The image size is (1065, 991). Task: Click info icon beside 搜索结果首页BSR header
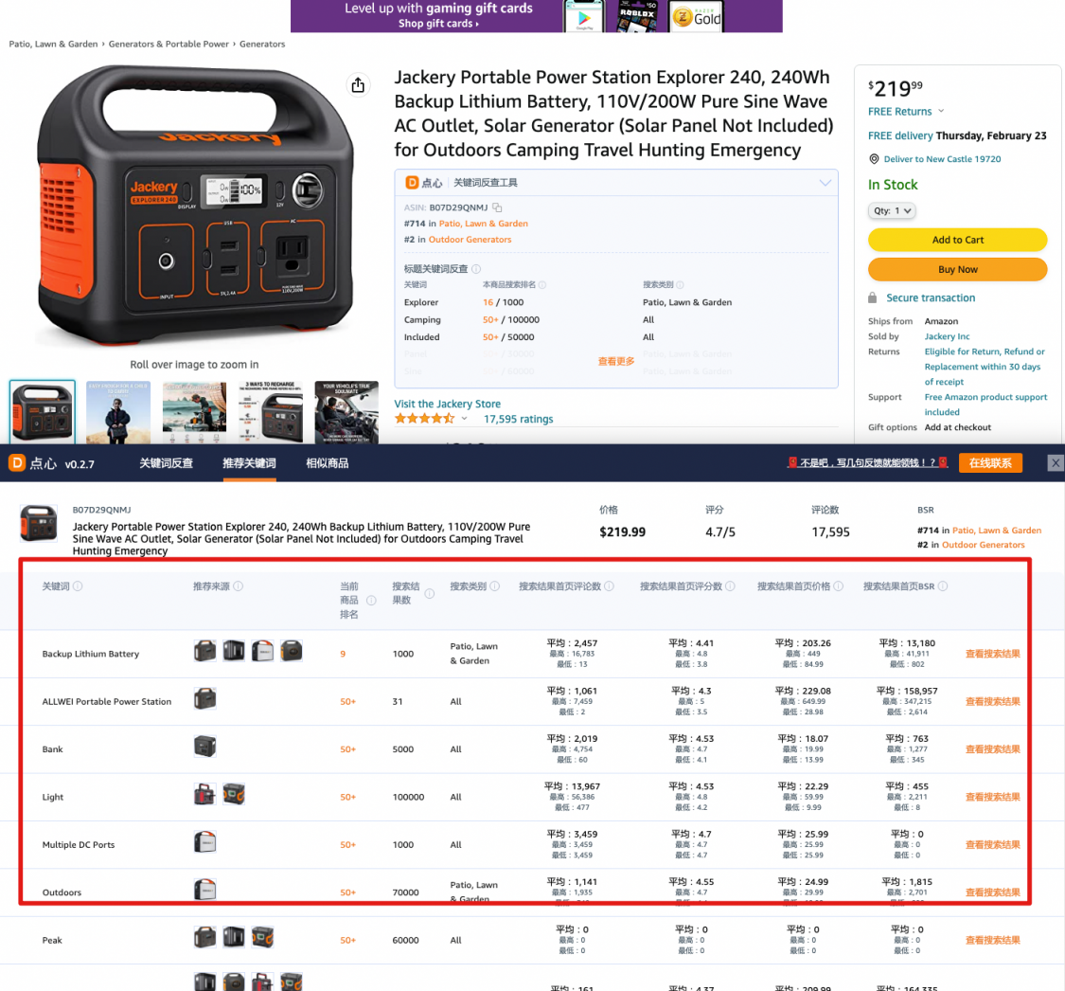point(942,586)
